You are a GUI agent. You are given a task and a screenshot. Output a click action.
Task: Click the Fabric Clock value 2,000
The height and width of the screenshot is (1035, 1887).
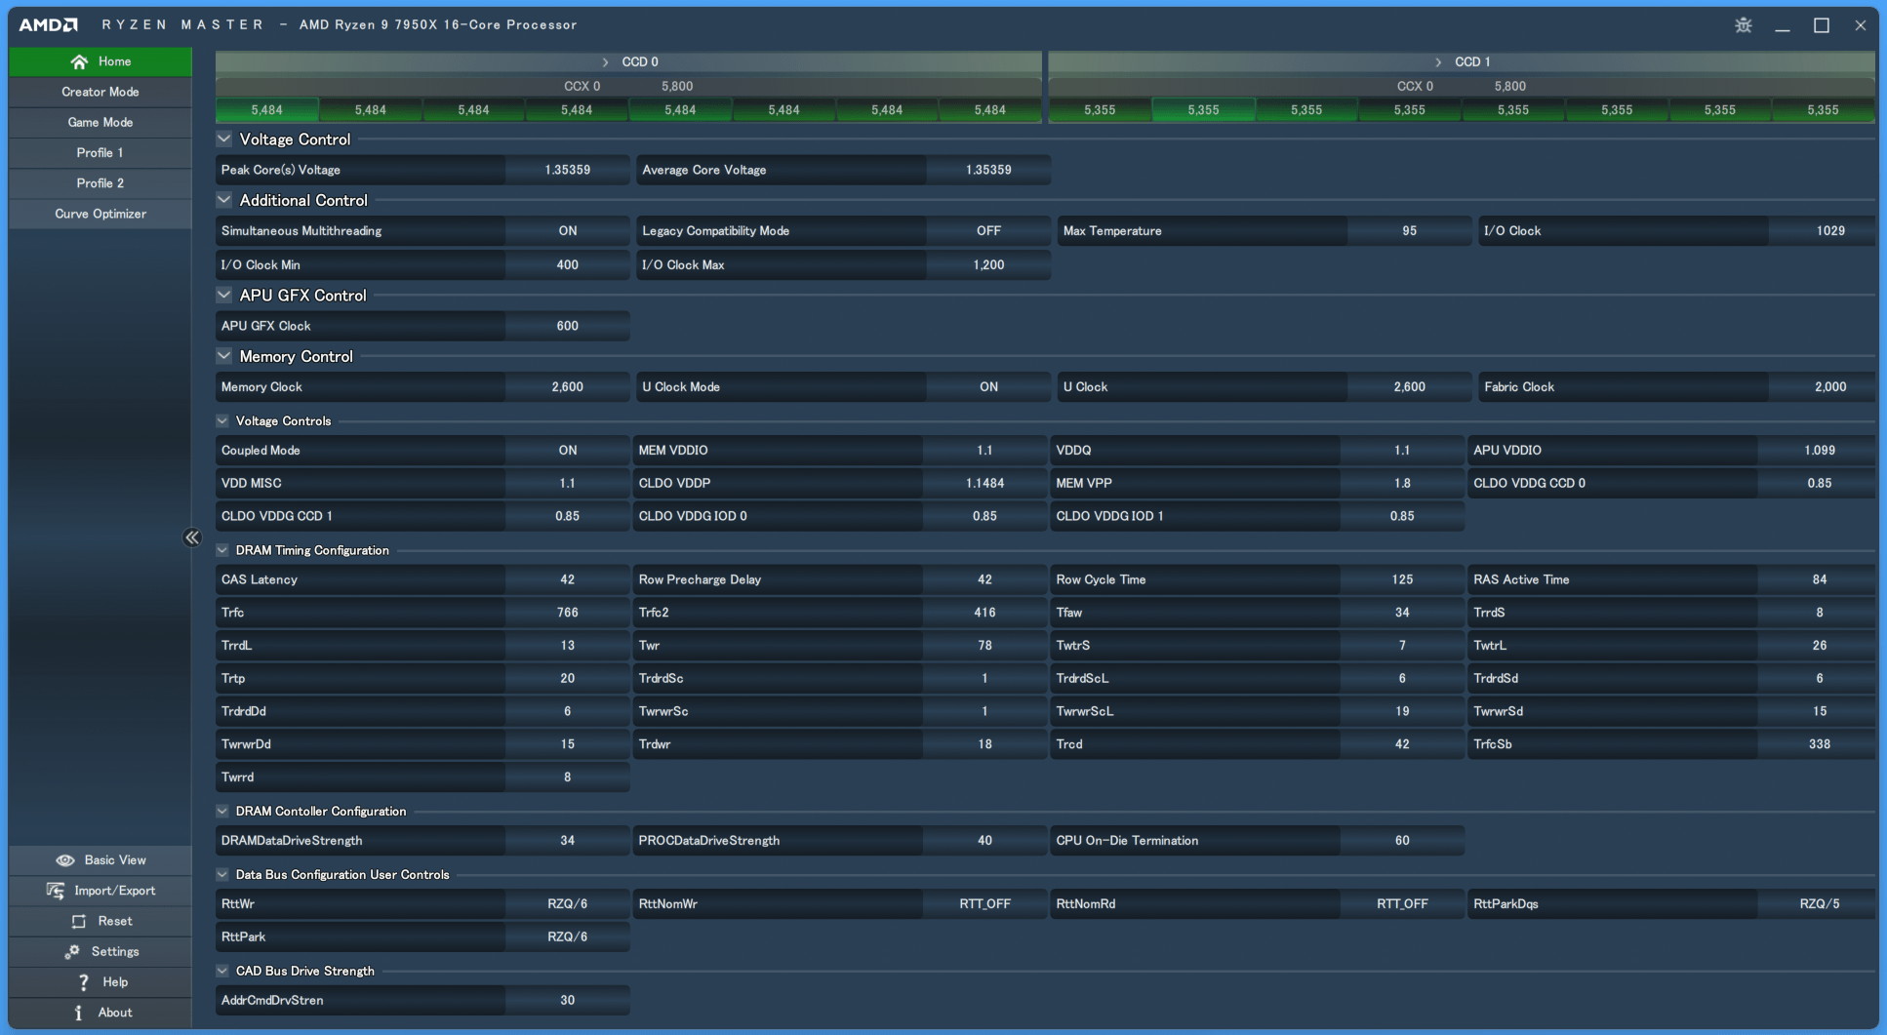click(1822, 387)
